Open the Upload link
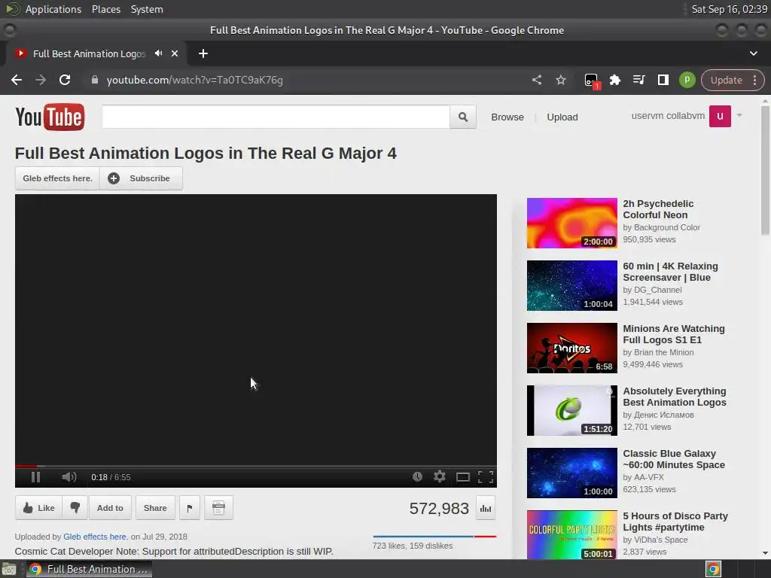Viewport: 771px width, 578px height. click(562, 117)
